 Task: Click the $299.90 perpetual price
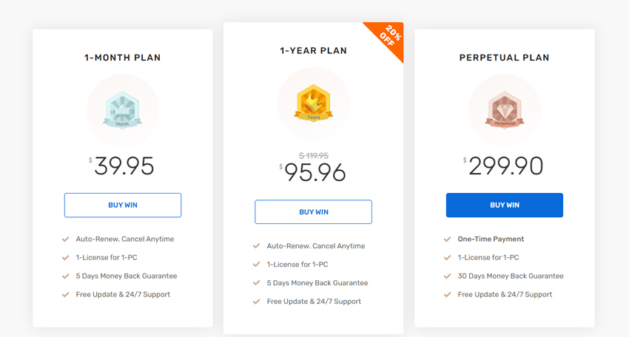tap(503, 166)
